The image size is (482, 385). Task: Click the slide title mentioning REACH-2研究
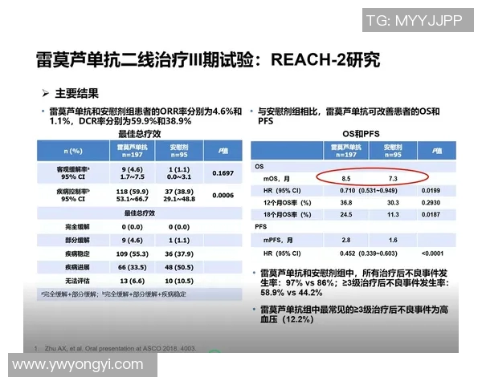(x=208, y=59)
